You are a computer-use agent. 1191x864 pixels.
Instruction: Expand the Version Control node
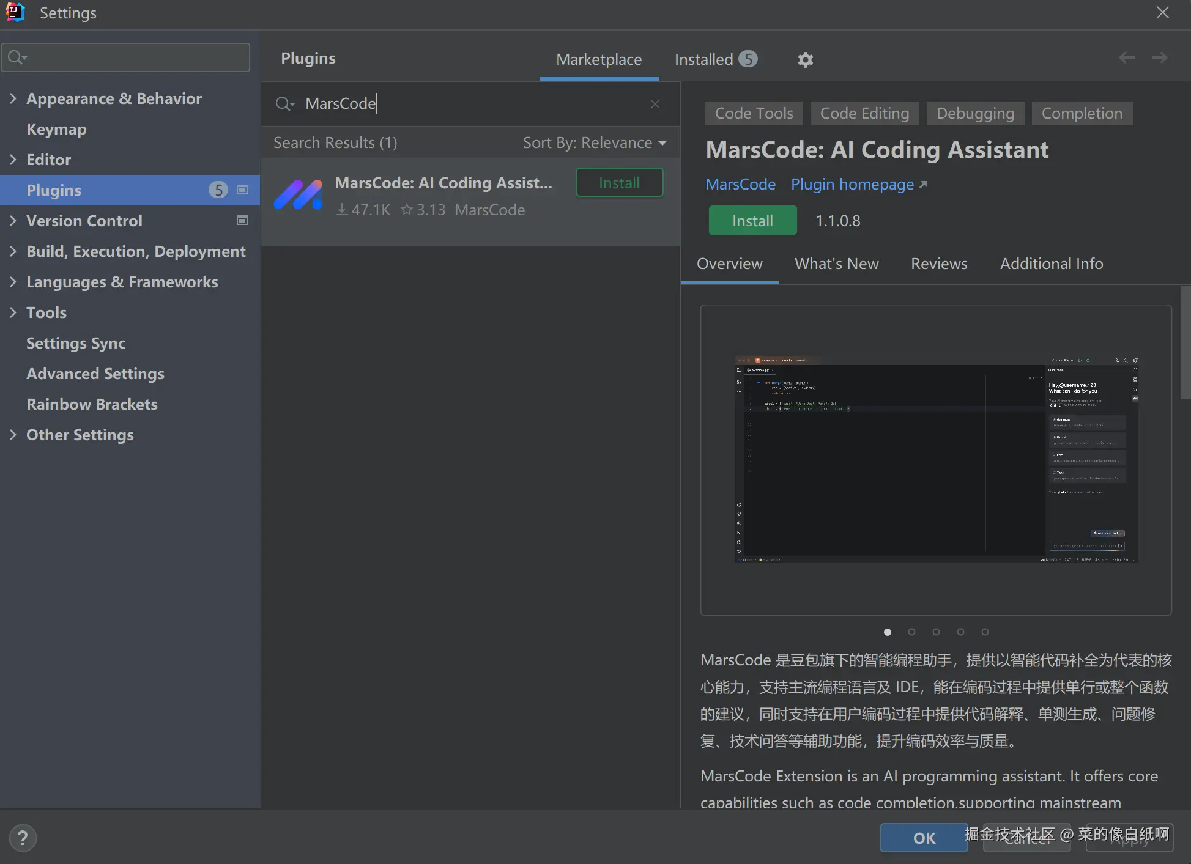(13, 221)
